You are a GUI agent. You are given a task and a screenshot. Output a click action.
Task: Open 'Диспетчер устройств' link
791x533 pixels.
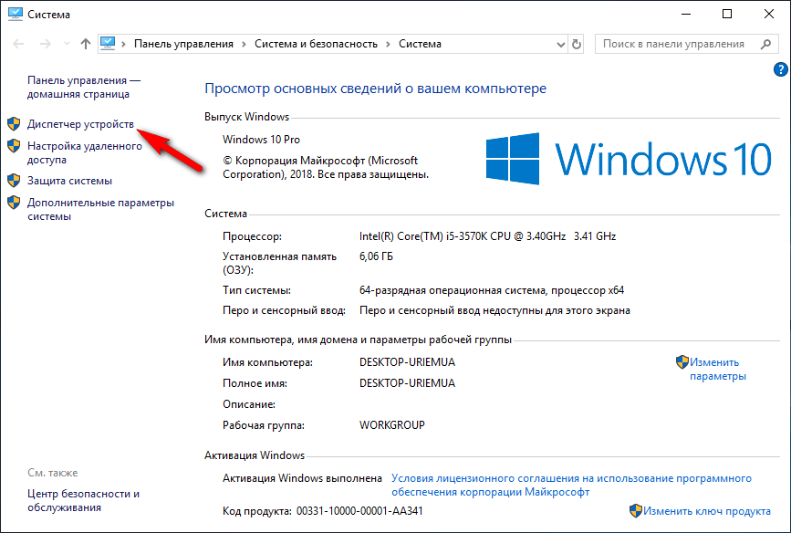80,124
